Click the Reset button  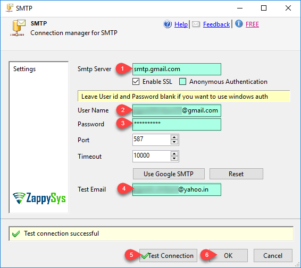[x=236, y=174]
